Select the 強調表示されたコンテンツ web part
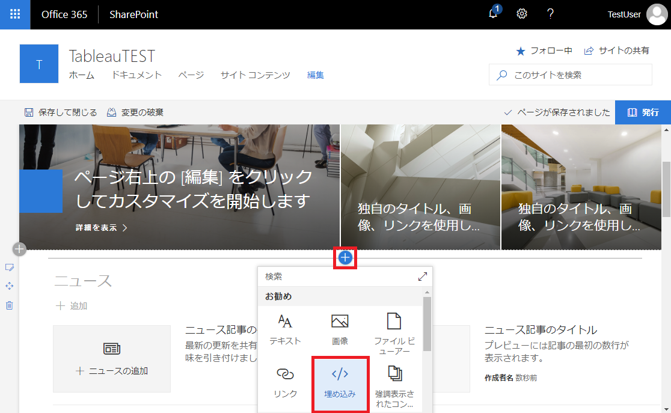Screen dimensions: 671x413 [394, 387]
